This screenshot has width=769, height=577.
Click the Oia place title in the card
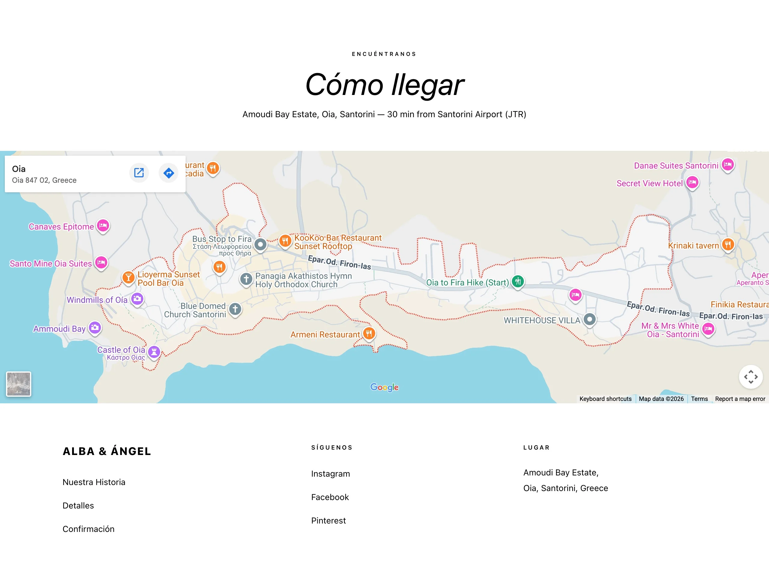19,169
